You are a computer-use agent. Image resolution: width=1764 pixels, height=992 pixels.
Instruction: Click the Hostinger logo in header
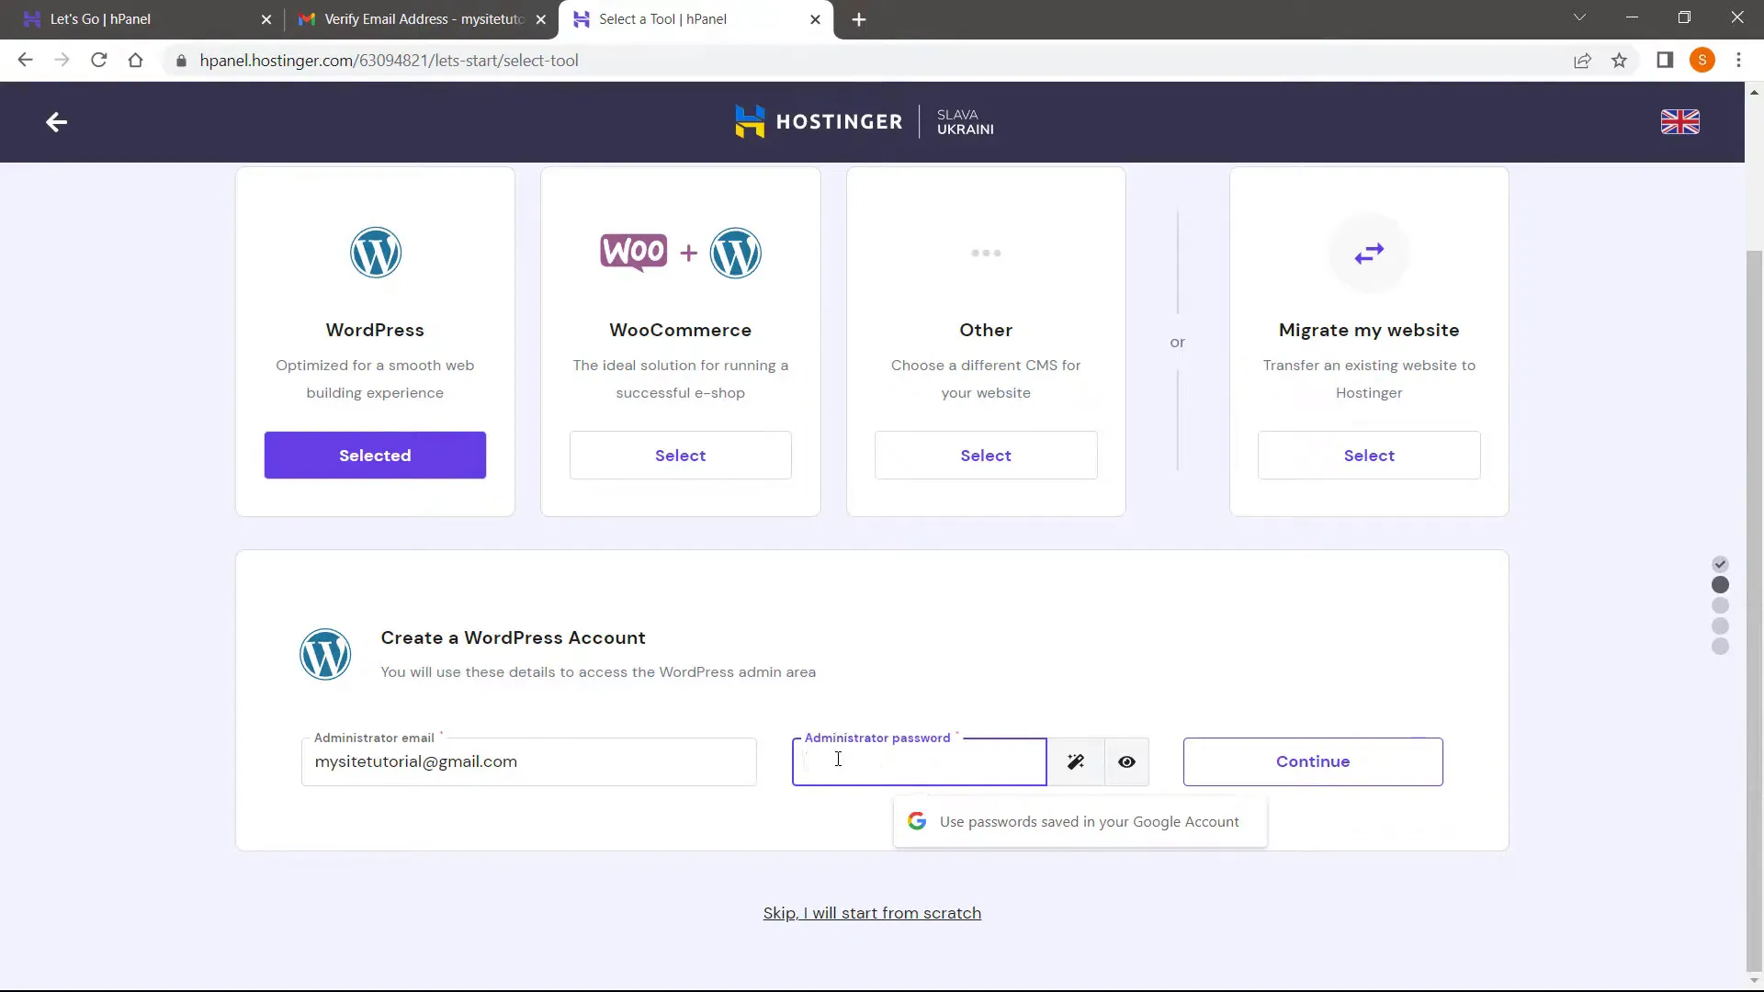tap(819, 121)
